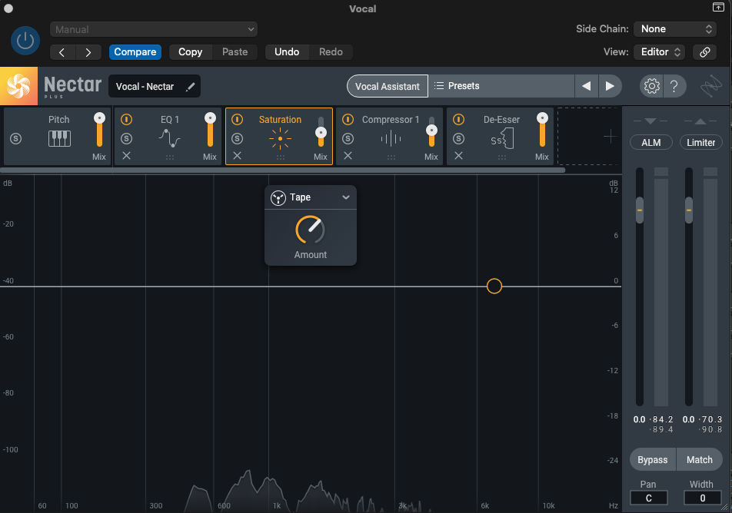
Task: Solo the EQ 1 module
Action: tap(127, 138)
